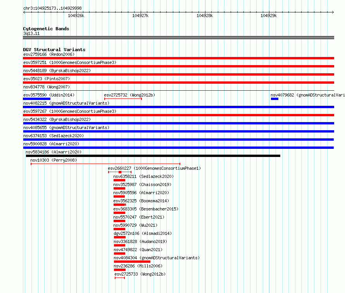345x293 pixels.
Task: Open nsv236286 (Mills2006) label
Action: point(138,266)
